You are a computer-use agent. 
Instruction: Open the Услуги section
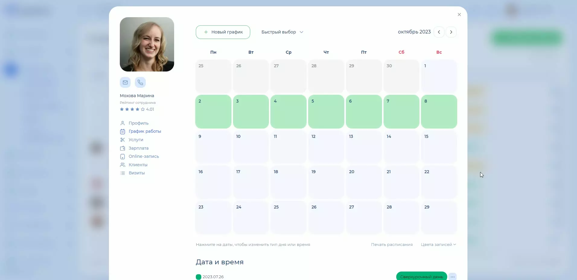136,140
